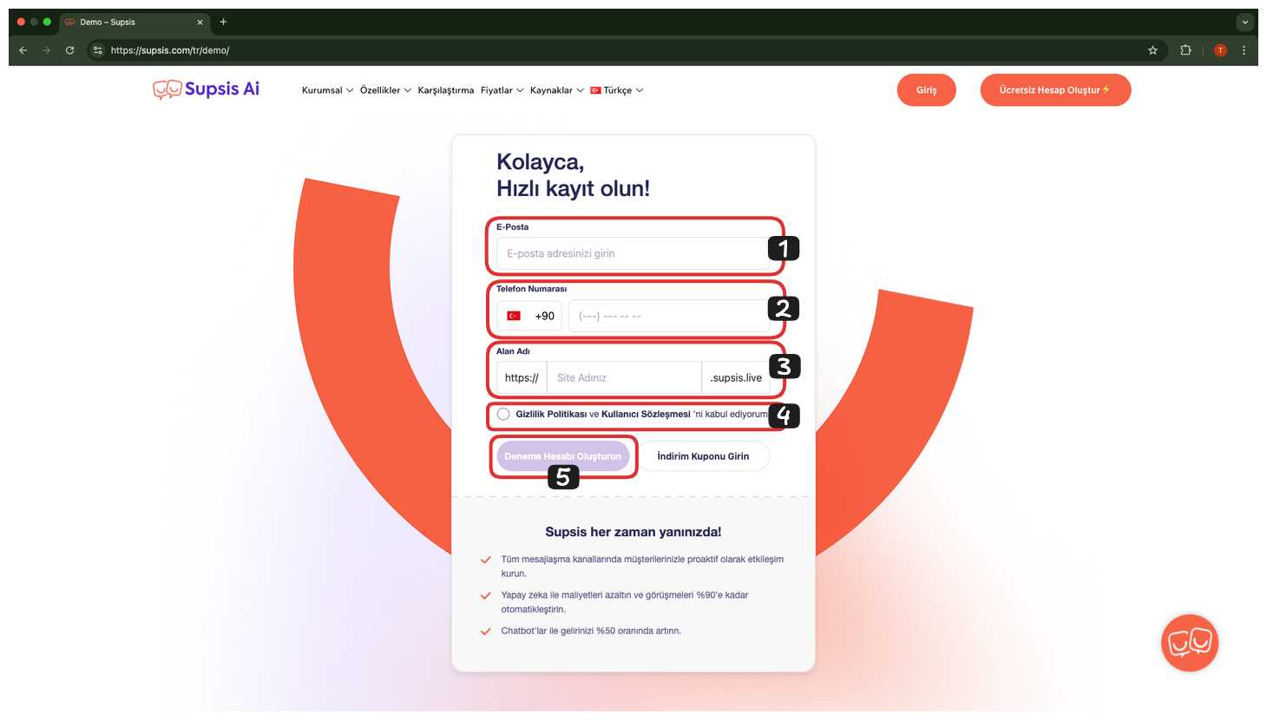
Task: Click 'Supsis her zaman yanınızda!' text
Action: (633, 532)
